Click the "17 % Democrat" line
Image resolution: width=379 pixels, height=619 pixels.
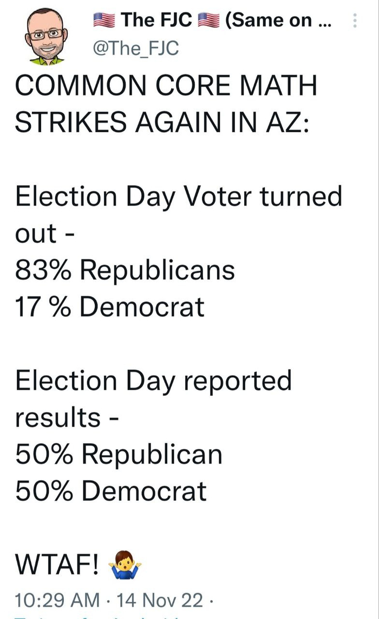pos(109,306)
